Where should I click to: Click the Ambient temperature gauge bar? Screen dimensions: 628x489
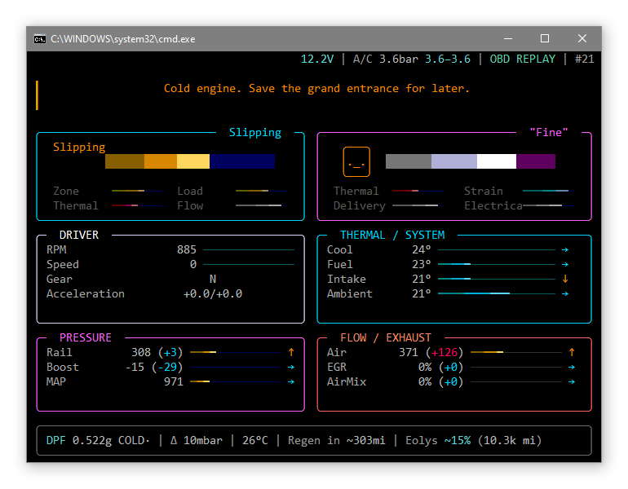click(x=497, y=293)
